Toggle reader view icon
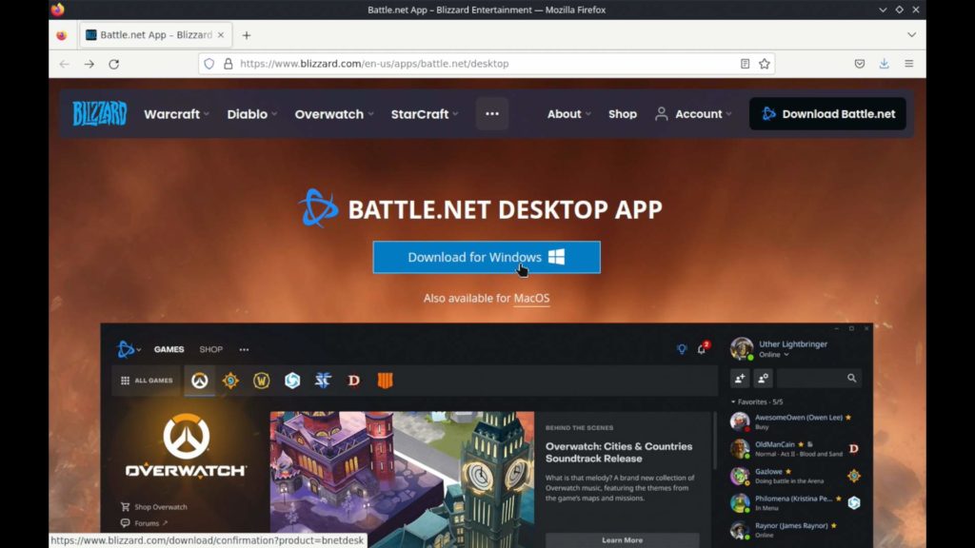 pyautogui.click(x=745, y=64)
